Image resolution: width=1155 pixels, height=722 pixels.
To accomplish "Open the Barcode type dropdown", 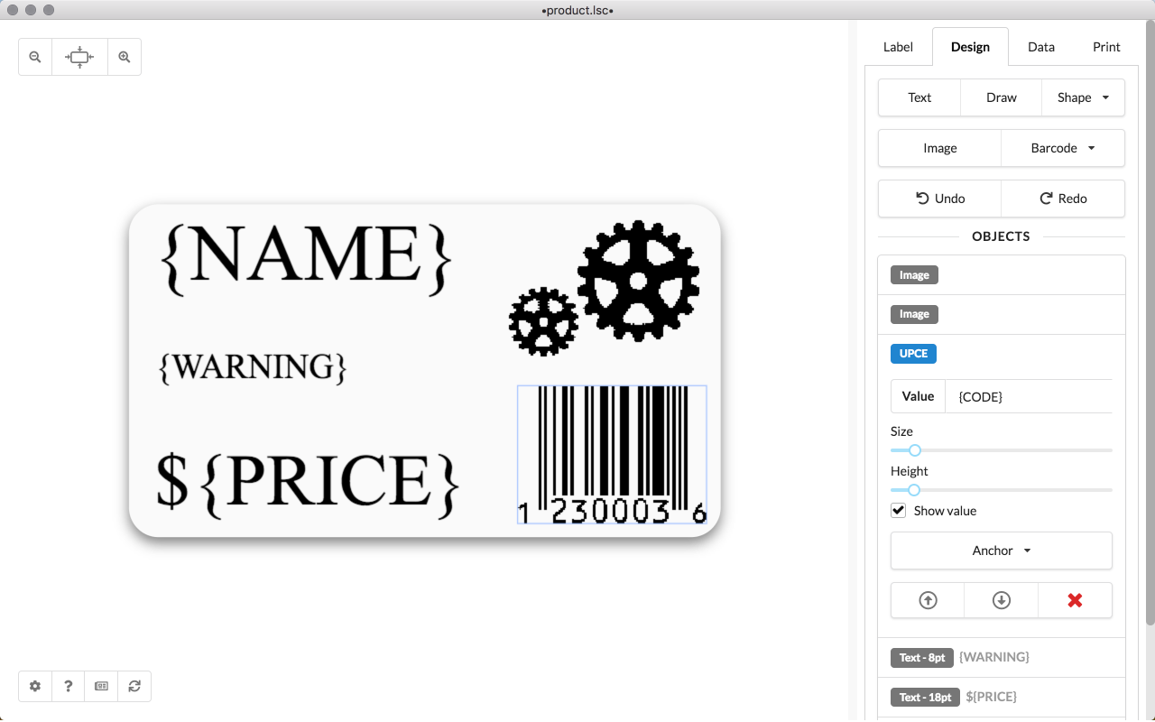I will [1063, 148].
